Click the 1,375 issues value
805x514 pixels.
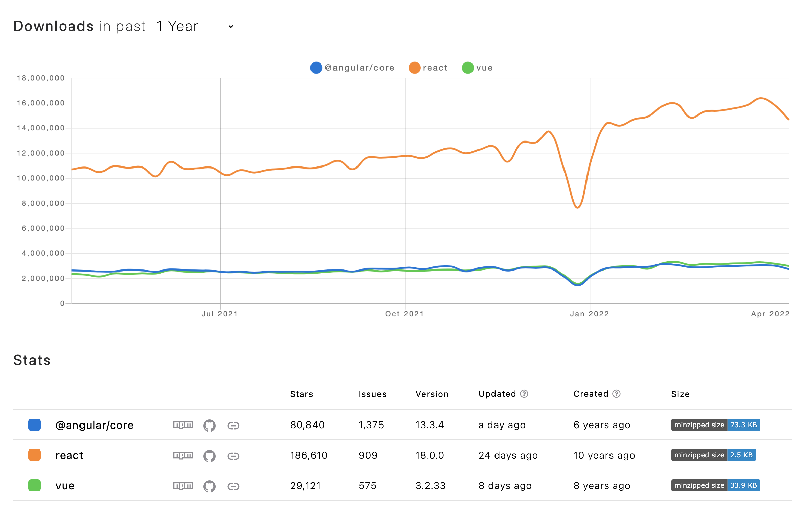pyautogui.click(x=371, y=425)
